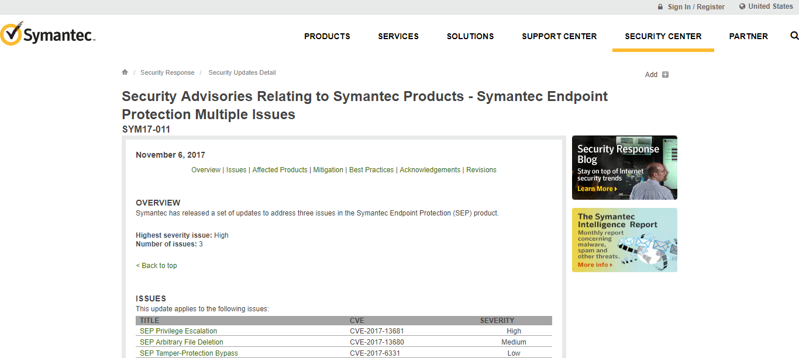Viewport: 799px width, 358px height.
Task: Open SEP Arbitrary File Deletion issue
Action: click(181, 342)
